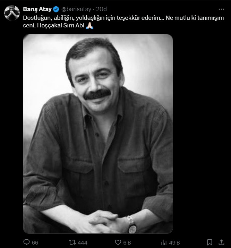Click the retweet count 444

[82, 242]
